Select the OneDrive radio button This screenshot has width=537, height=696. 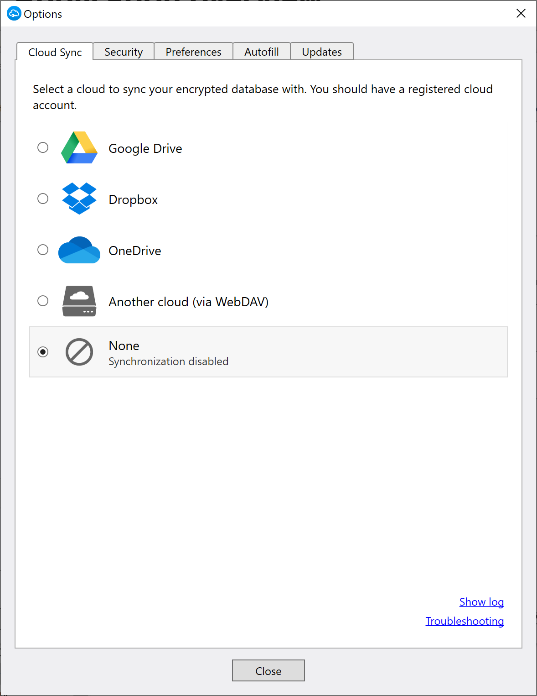(43, 250)
